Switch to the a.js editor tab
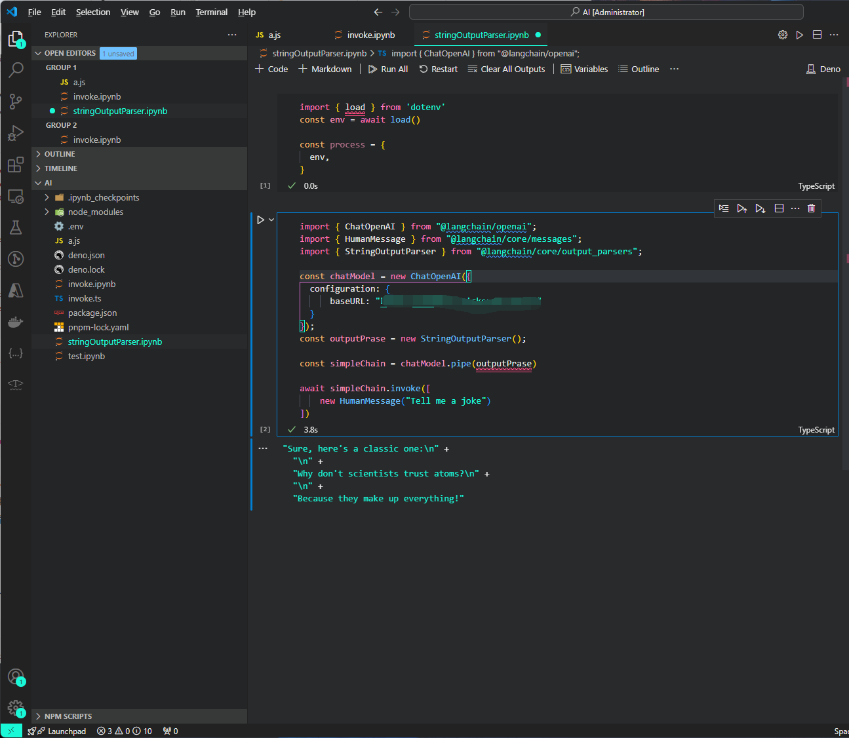 pyautogui.click(x=275, y=35)
